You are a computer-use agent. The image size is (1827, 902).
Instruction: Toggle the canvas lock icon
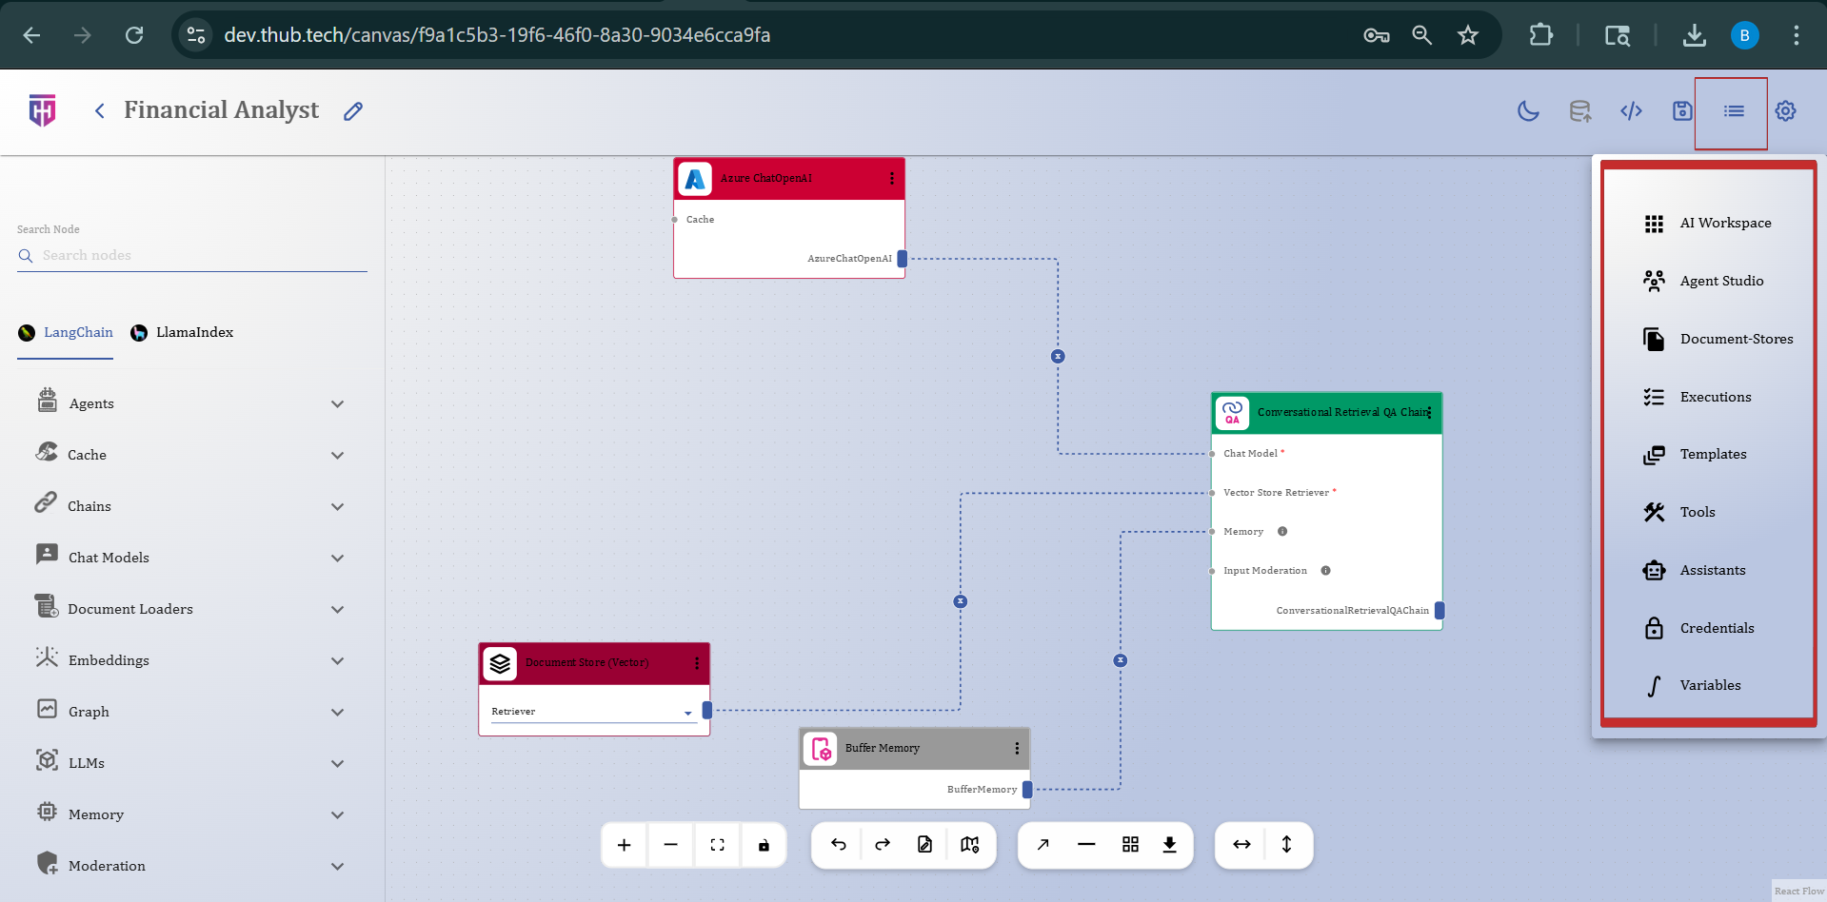[x=764, y=845]
